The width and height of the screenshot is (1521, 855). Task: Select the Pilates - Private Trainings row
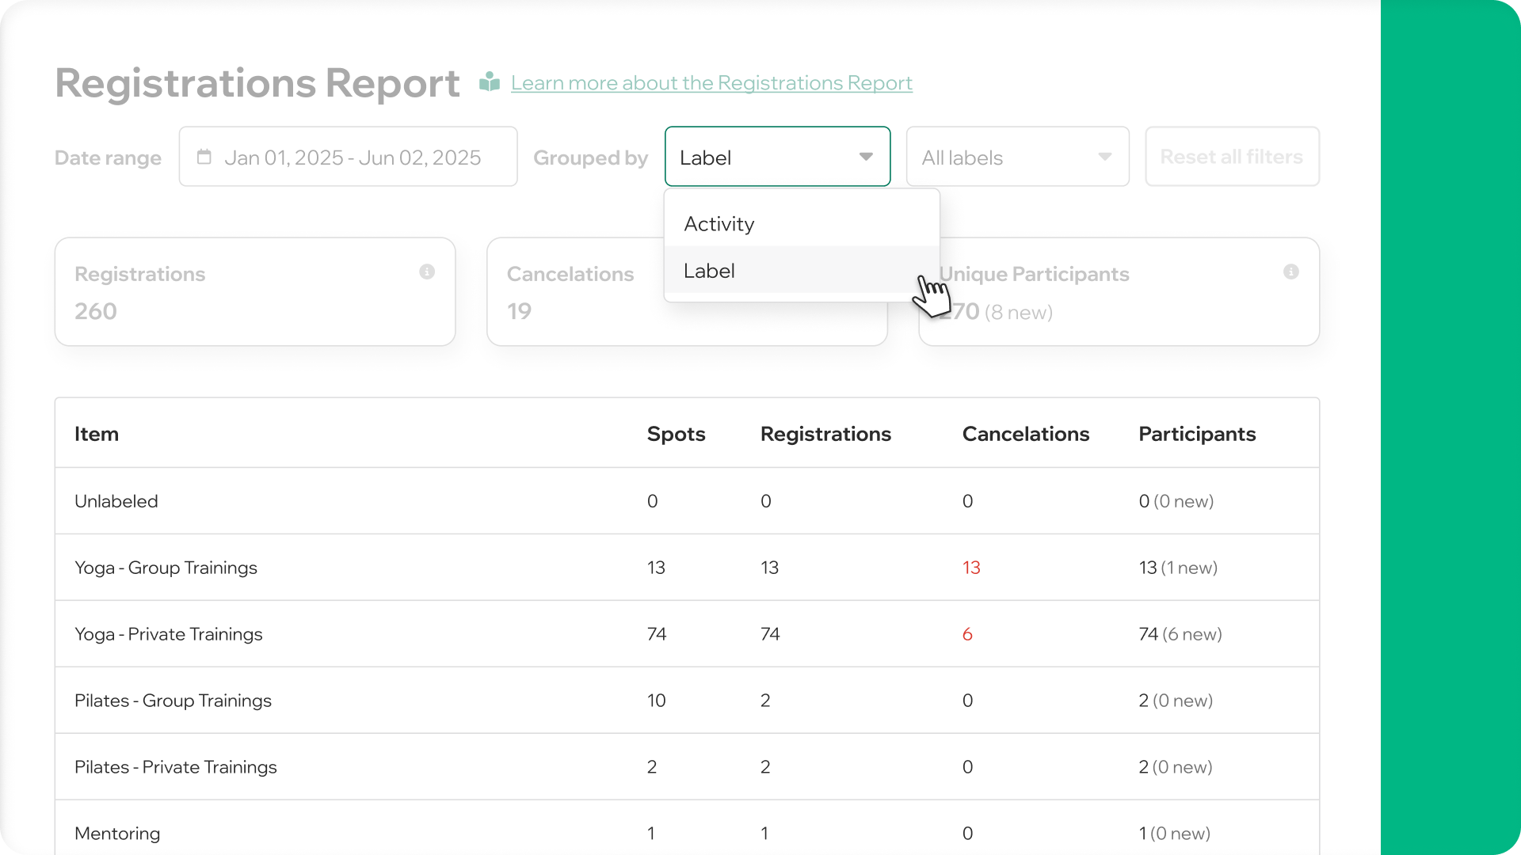click(x=175, y=767)
